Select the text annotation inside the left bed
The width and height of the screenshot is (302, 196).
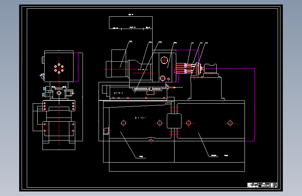coord(140,118)
